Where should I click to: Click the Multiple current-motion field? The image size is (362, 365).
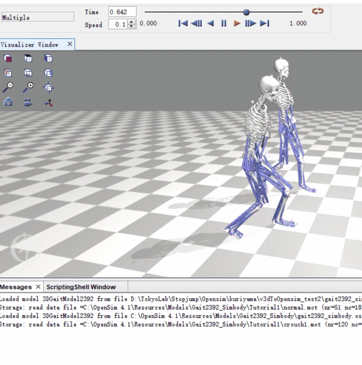tap(38, 17)
